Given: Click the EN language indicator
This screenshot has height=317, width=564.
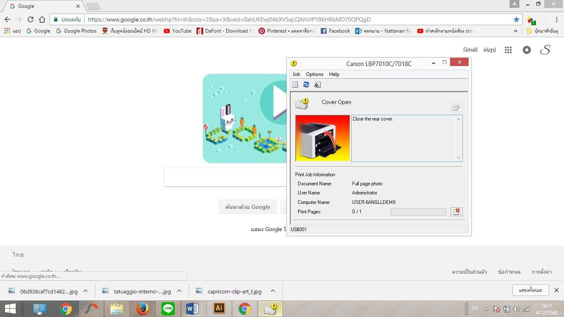Looking at the screenshot, I should pos(475,308).
